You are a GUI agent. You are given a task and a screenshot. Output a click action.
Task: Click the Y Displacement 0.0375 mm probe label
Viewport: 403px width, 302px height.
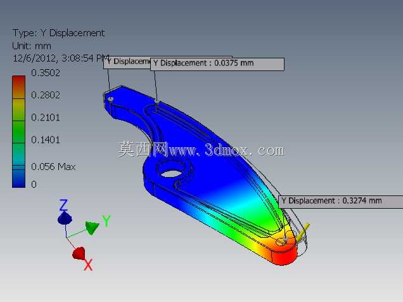[x=217, y=64]
